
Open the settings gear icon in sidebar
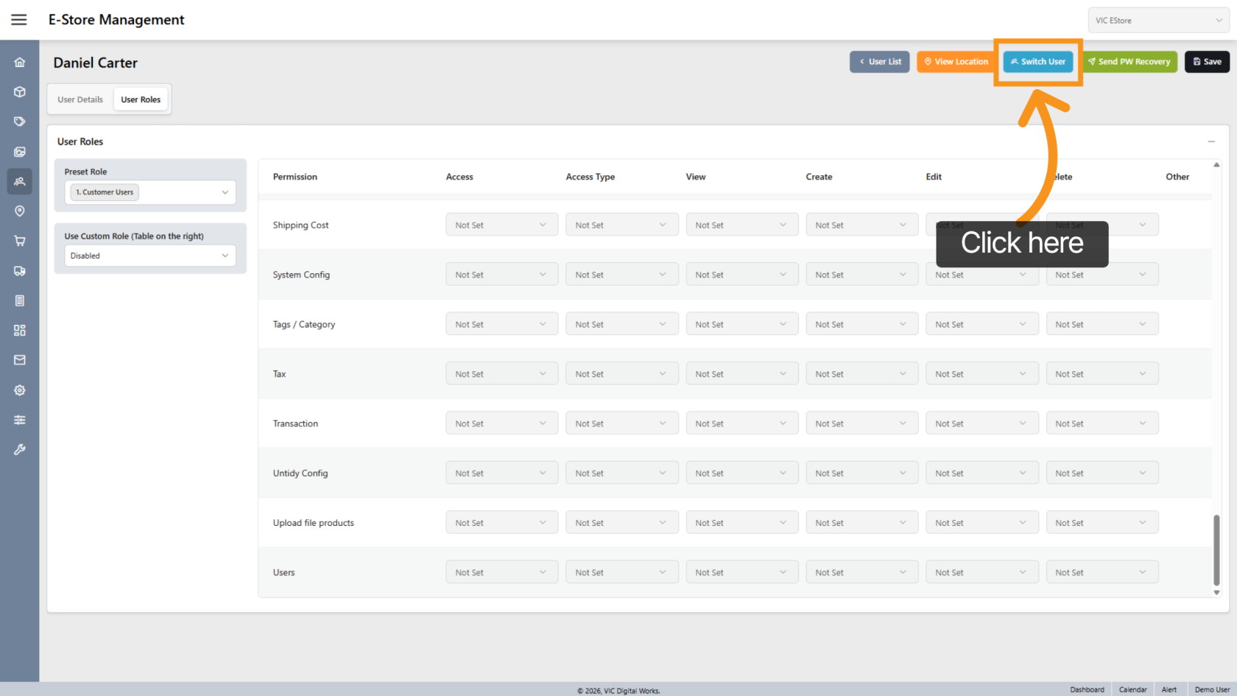(20, 390)
